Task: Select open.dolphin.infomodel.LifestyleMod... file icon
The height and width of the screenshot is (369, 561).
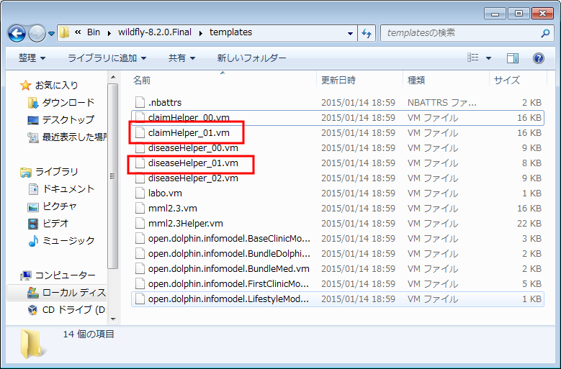Action: [x=140, y=299]
